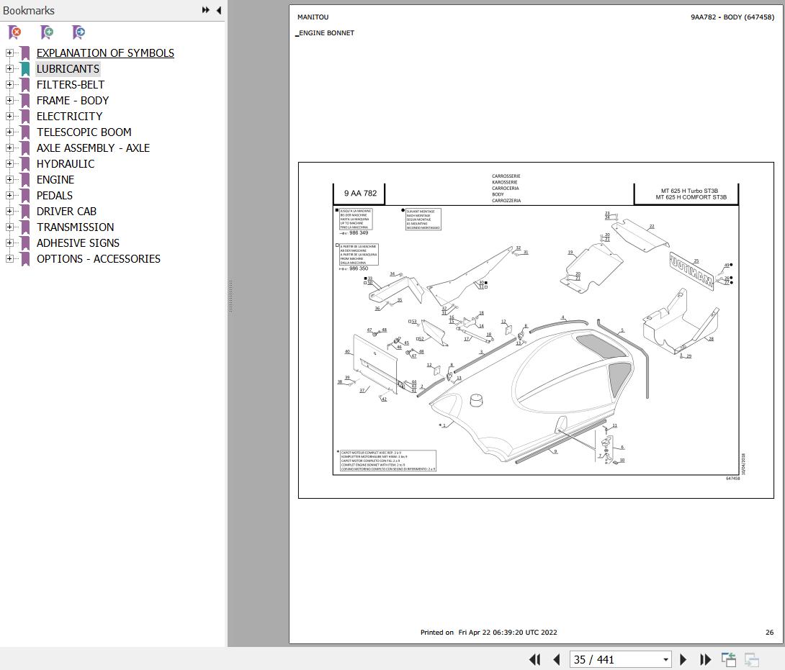The height and width of the screenshot is (670, 785).
Task: Expand the FRAME - BODY bookmark node
Action: (9, 100)
